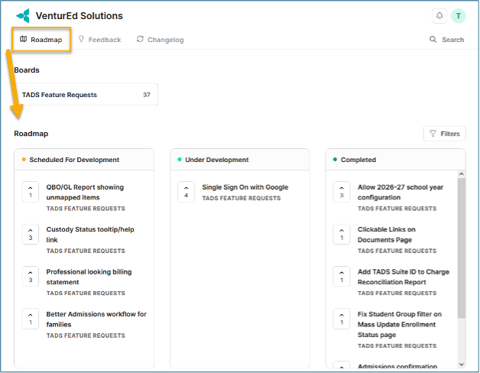This screenshot has height=373, width=480.
Task: Open the TADS Feature Requests board
Action: 86,95
